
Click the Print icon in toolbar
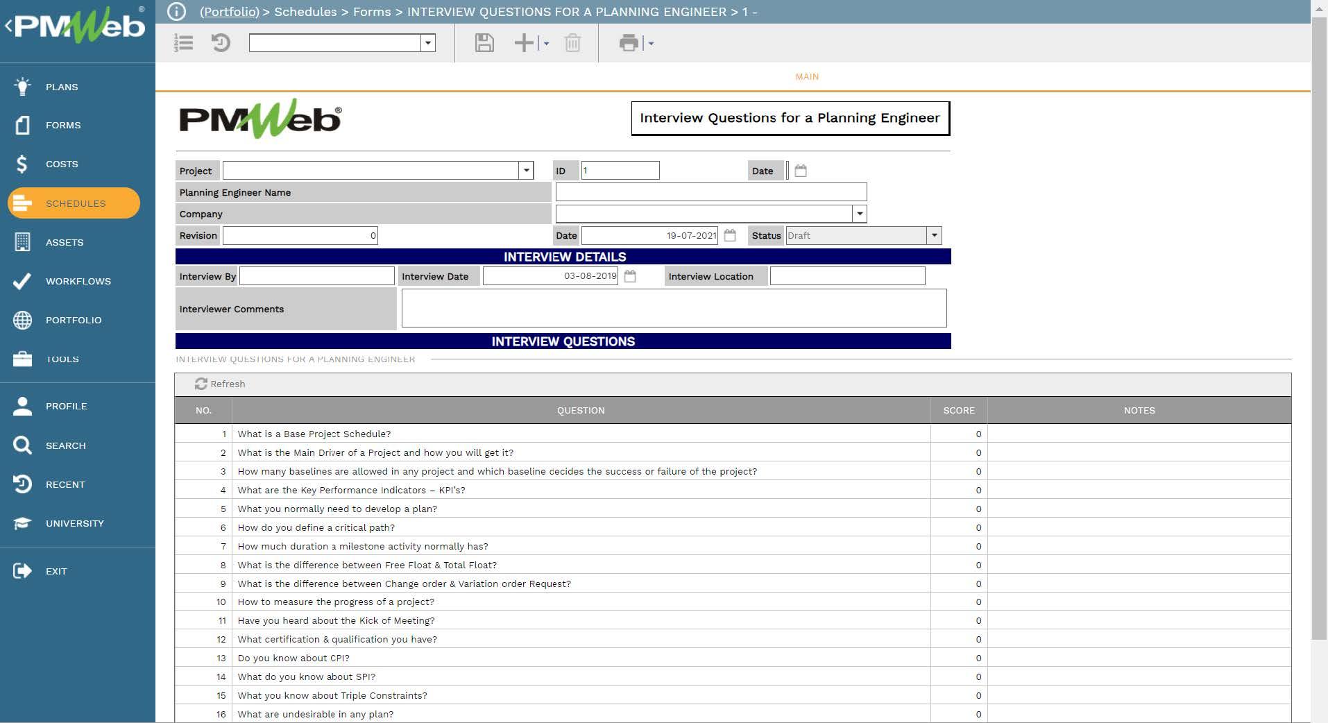tap(629, 43)
